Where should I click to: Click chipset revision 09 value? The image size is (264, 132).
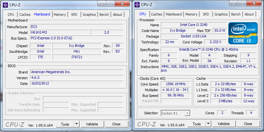tap(117, 46)
